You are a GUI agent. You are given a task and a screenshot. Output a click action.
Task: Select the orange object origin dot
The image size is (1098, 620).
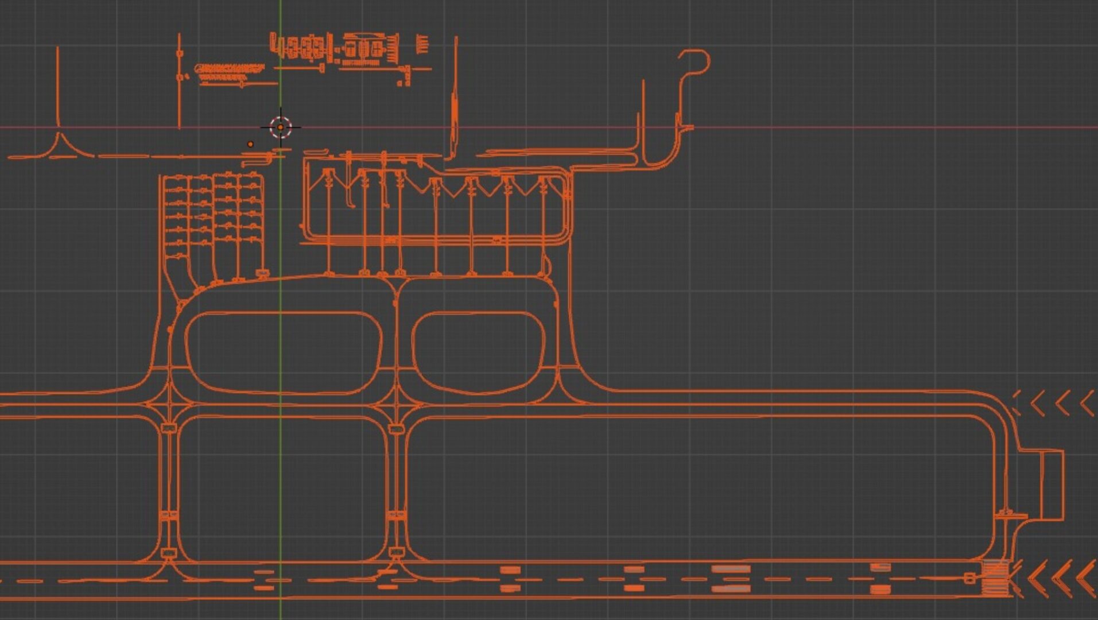(250, 144)
